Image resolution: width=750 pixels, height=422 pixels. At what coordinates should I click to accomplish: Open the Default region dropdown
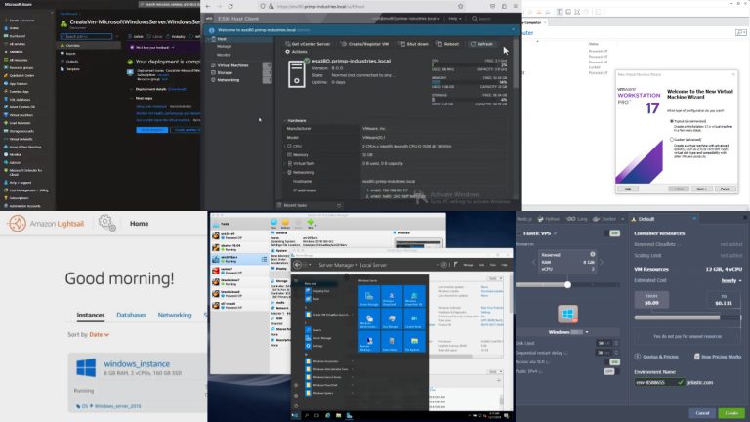click(665, 219)
